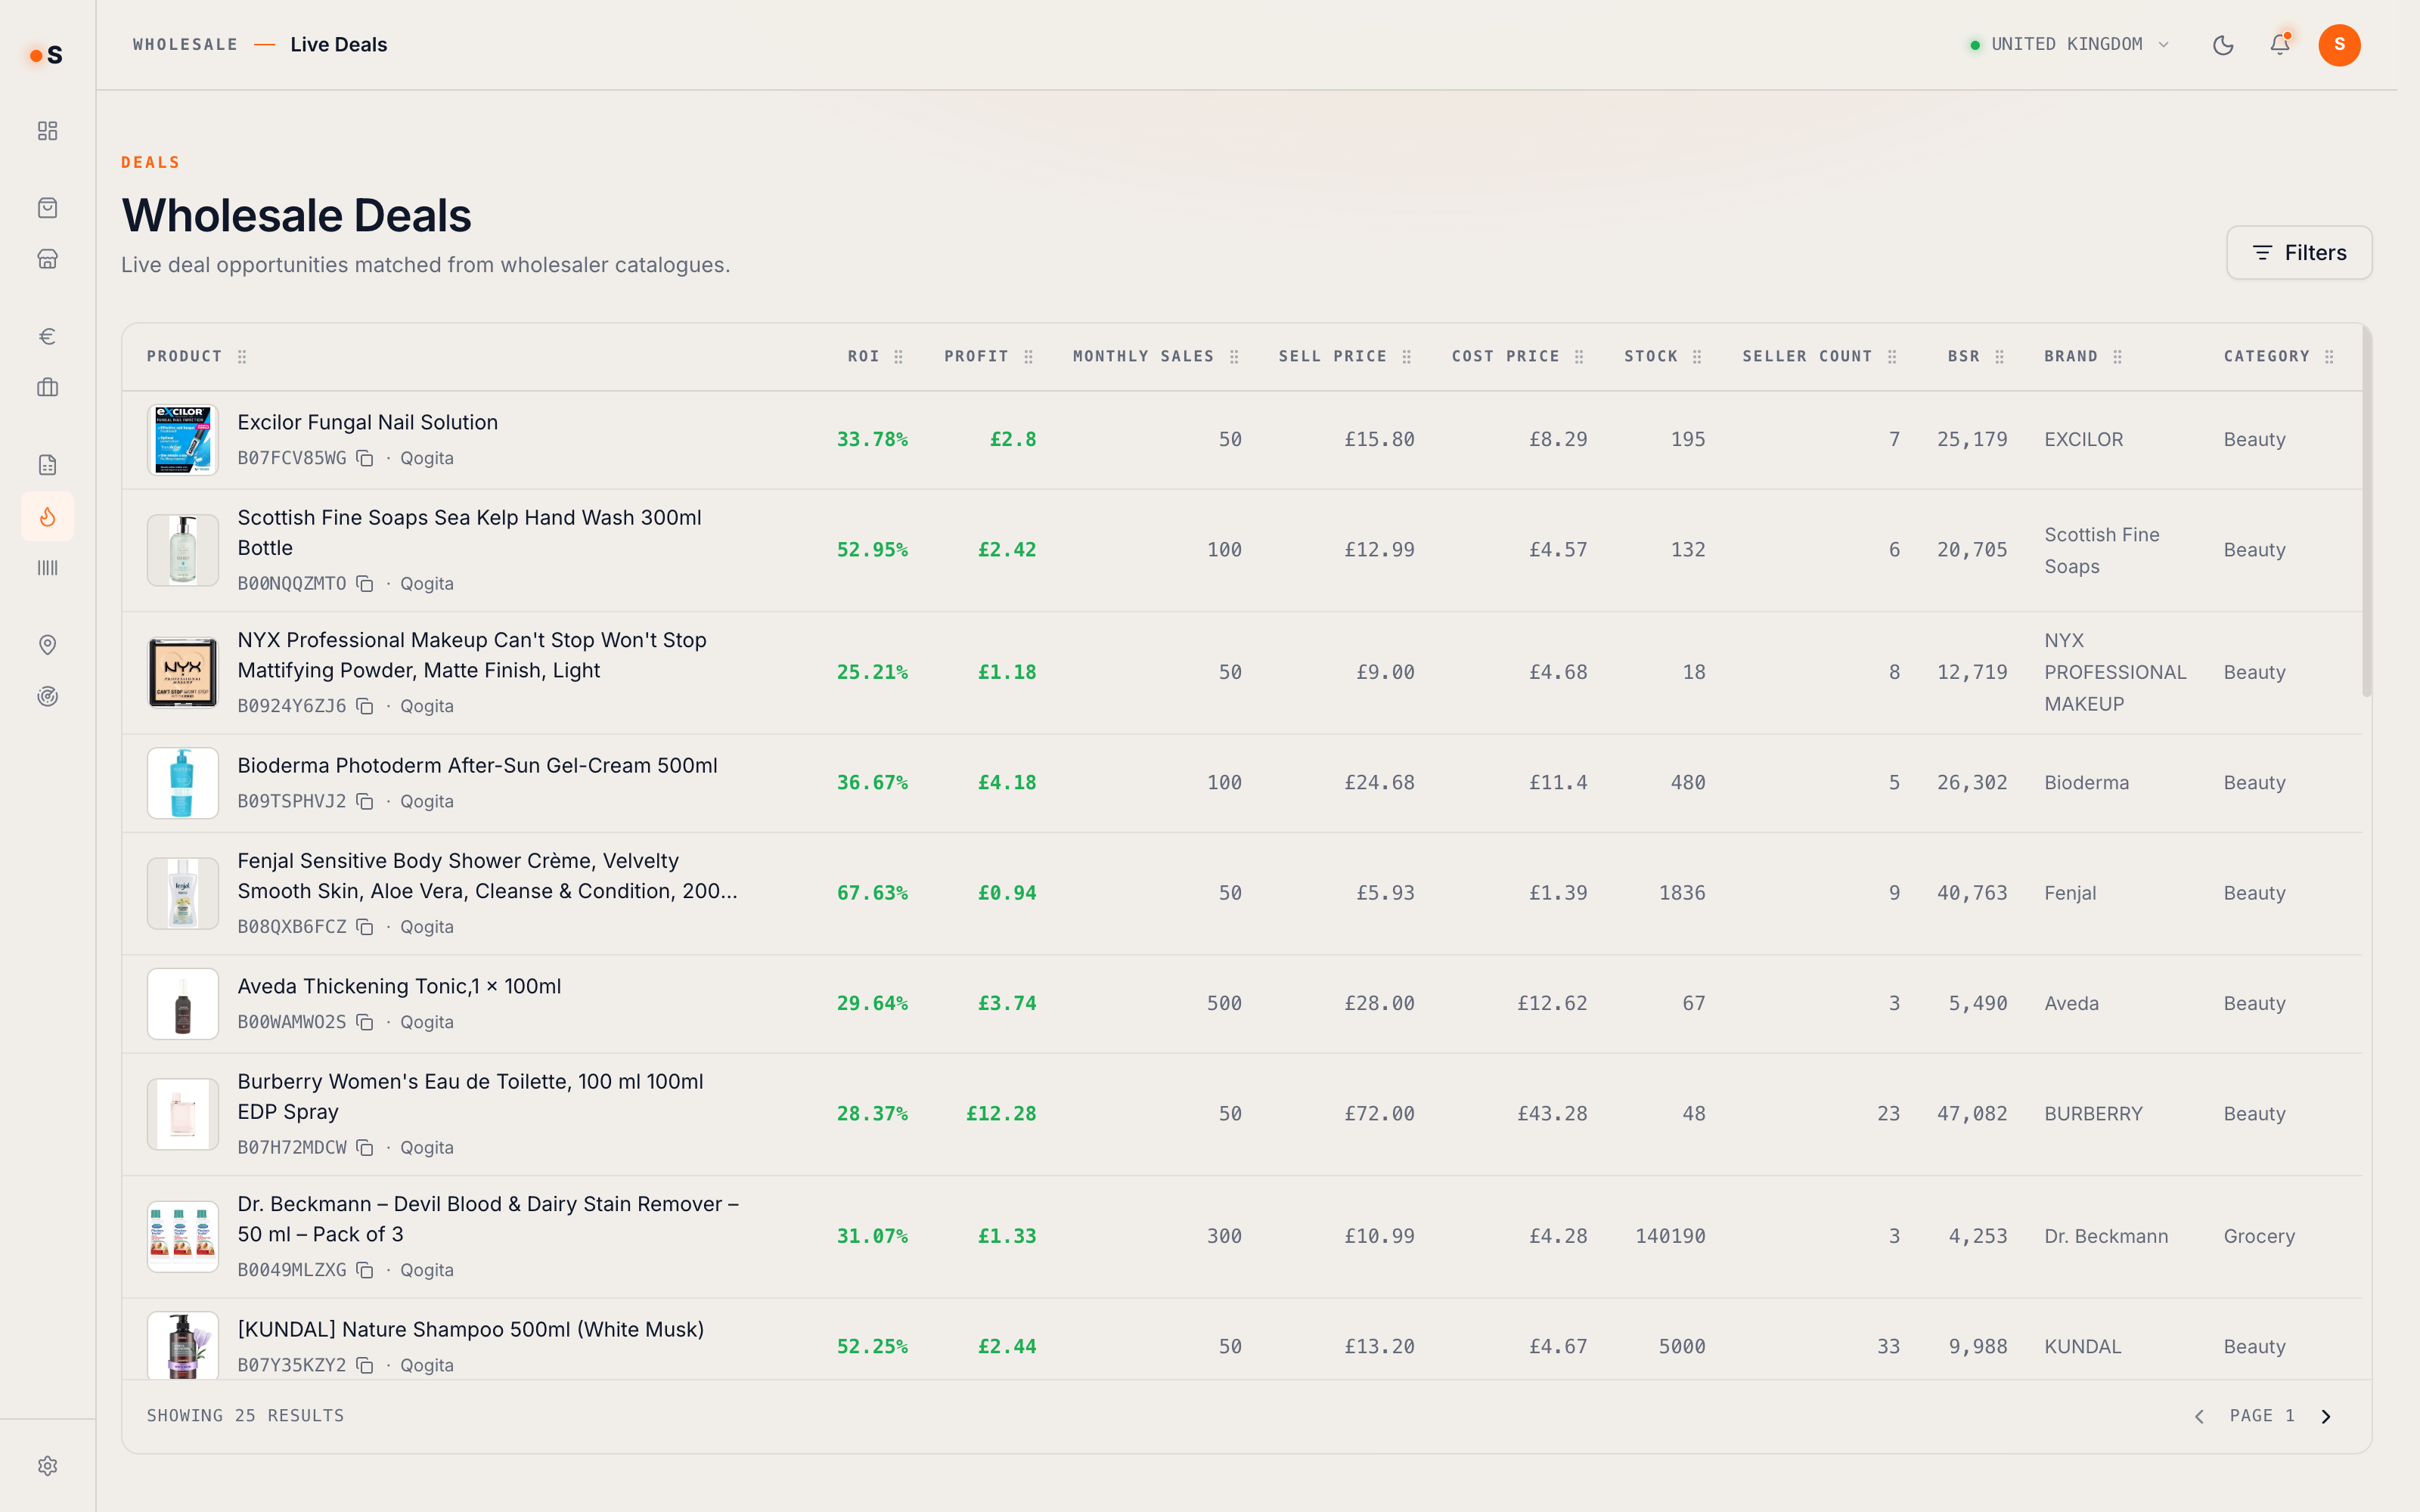Click the ROI column drag handle
Screen dimensions: 2420x1512
click(899, 357)
